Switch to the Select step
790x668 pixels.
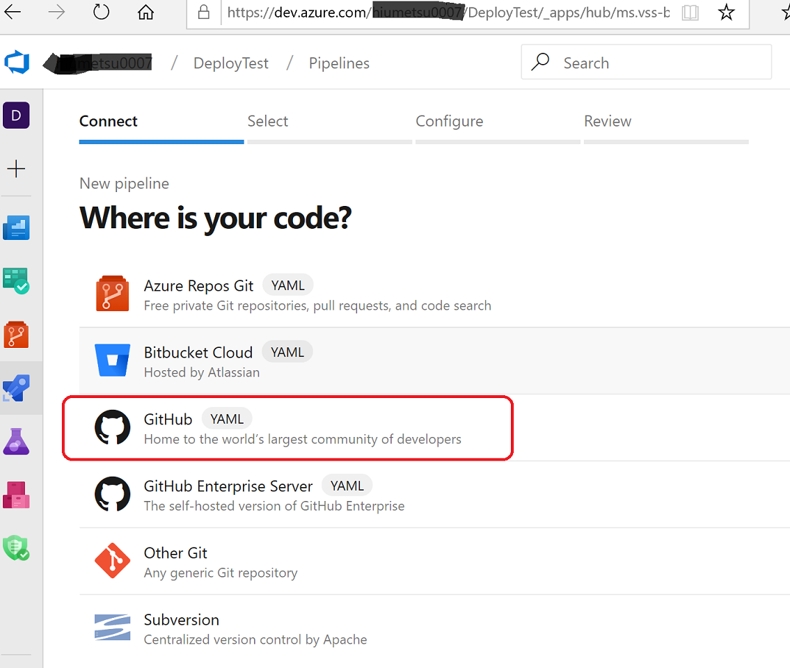[x=268, y=120]
